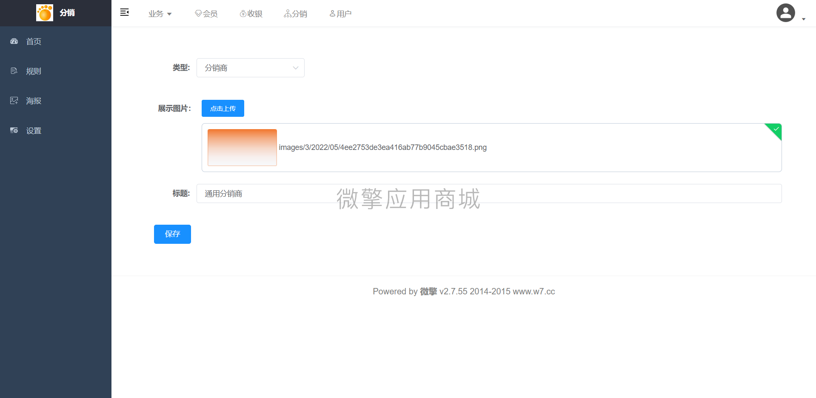Click the uploaded file name text

pyautogui.click(x=382, y=147)
